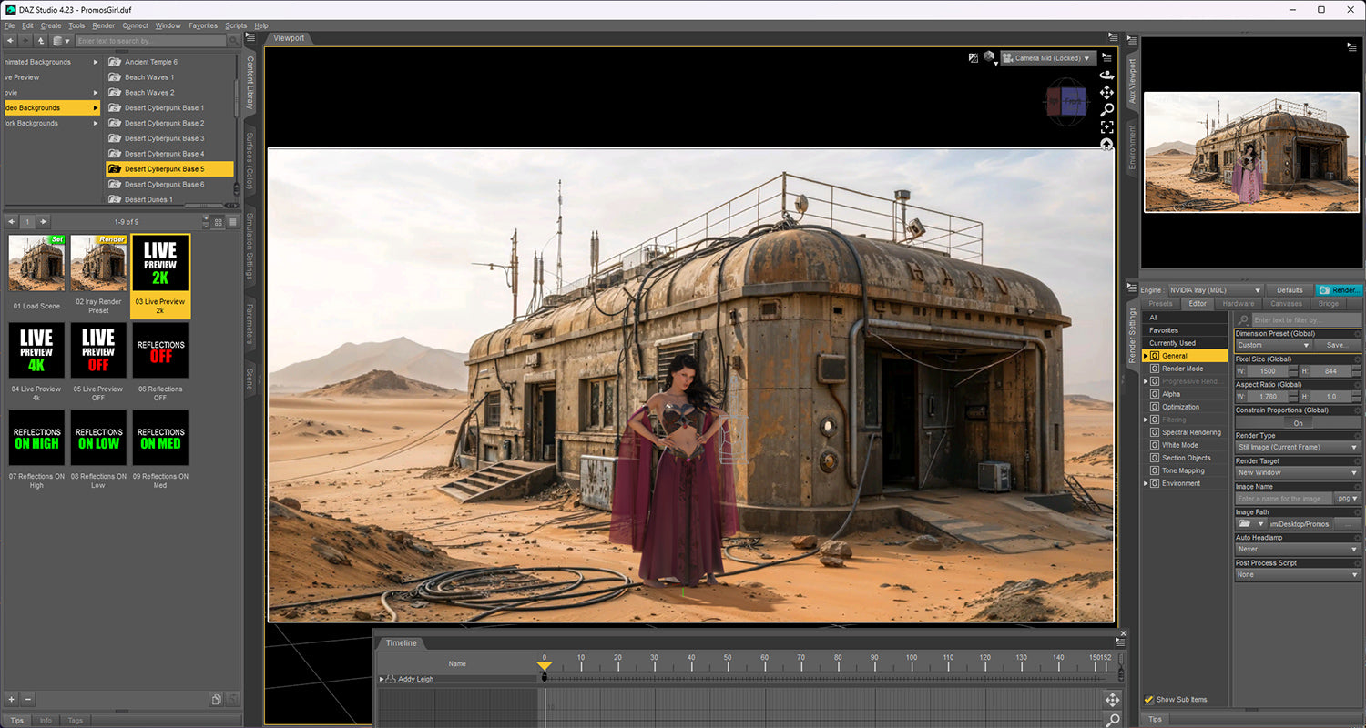The image size is (1366, 728).
Task: Click the Aspect Ratio width value 1.780
Action: click(x=1269, y=398)
